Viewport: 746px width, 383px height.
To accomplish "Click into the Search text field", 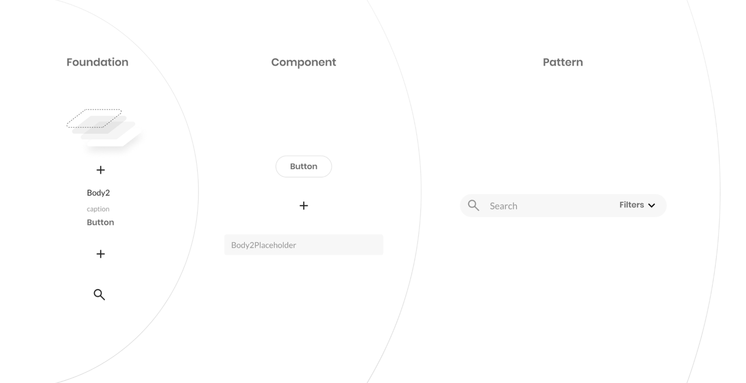I will coord(544,205).
